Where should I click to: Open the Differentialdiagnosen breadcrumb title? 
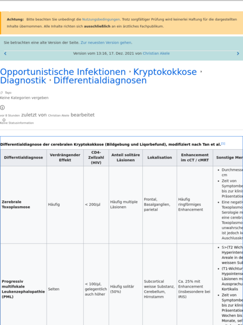(100, 80)
